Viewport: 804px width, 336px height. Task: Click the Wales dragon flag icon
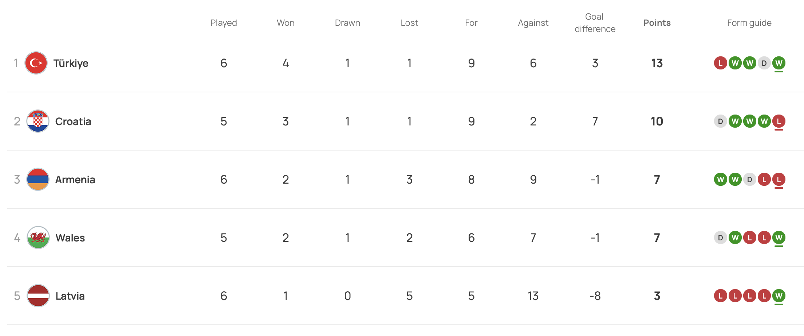(x=38, y=237)
